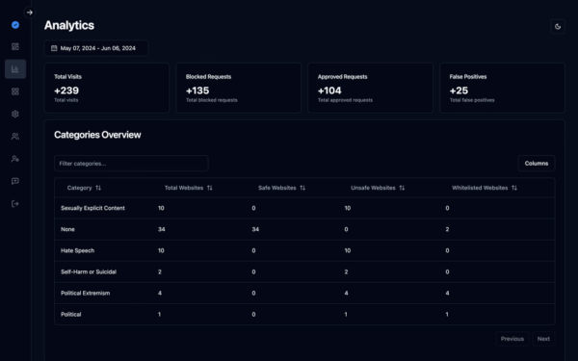Sort by Whitelisted Websites column header
Image resolution: width=578 pixels, height=361 pixels.
485,188
